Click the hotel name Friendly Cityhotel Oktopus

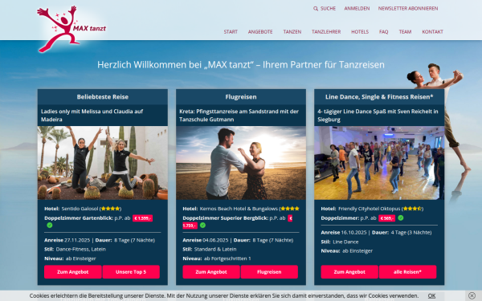(370, 209)
